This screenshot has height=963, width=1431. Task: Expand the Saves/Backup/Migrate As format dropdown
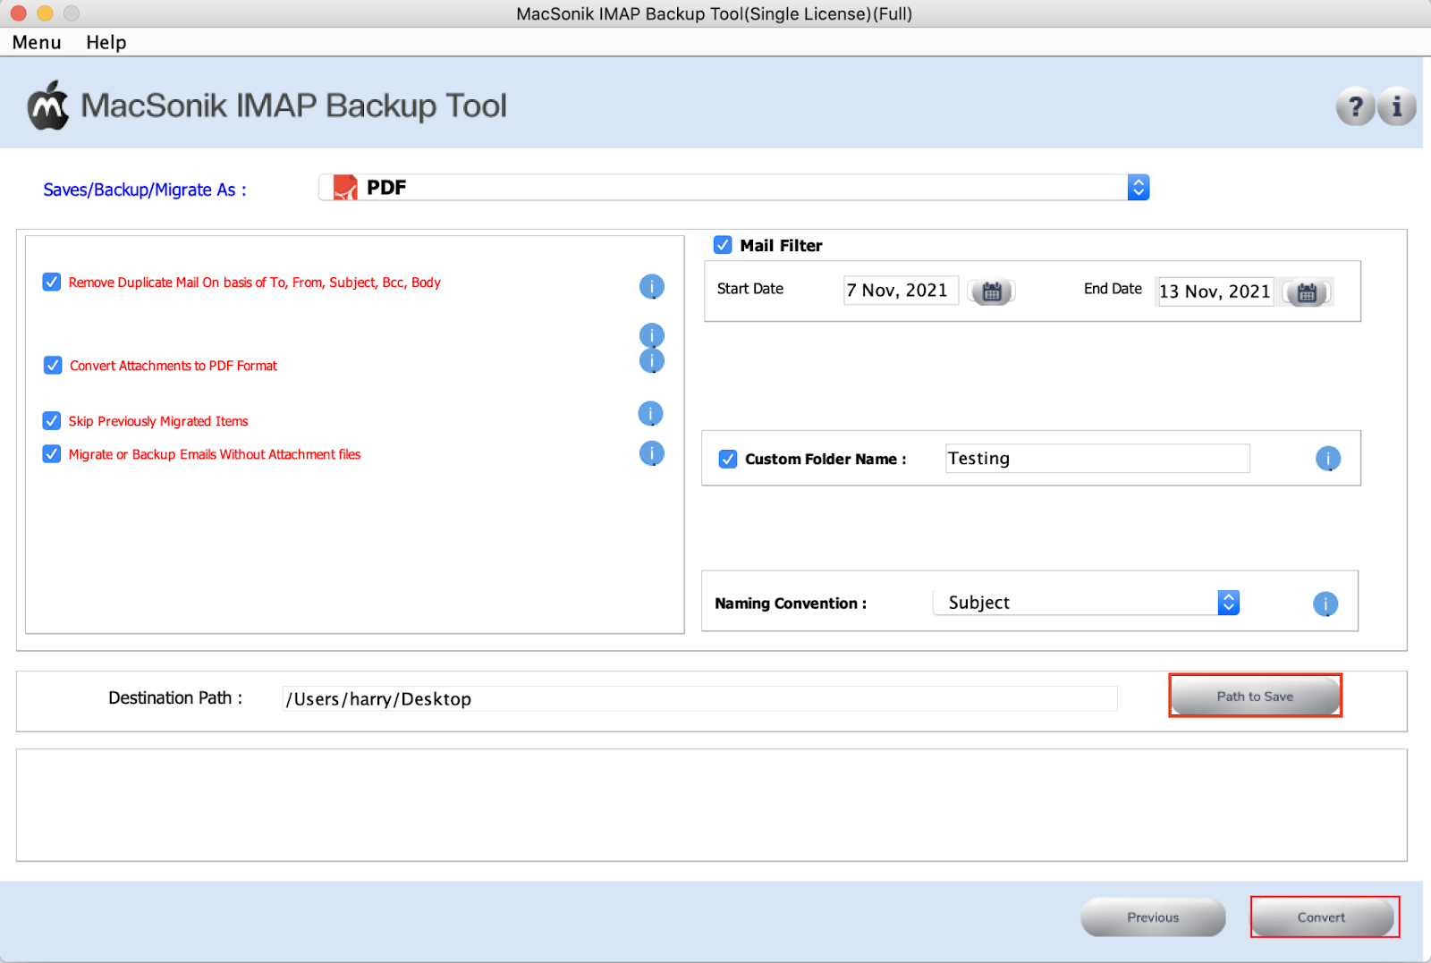1139,188
